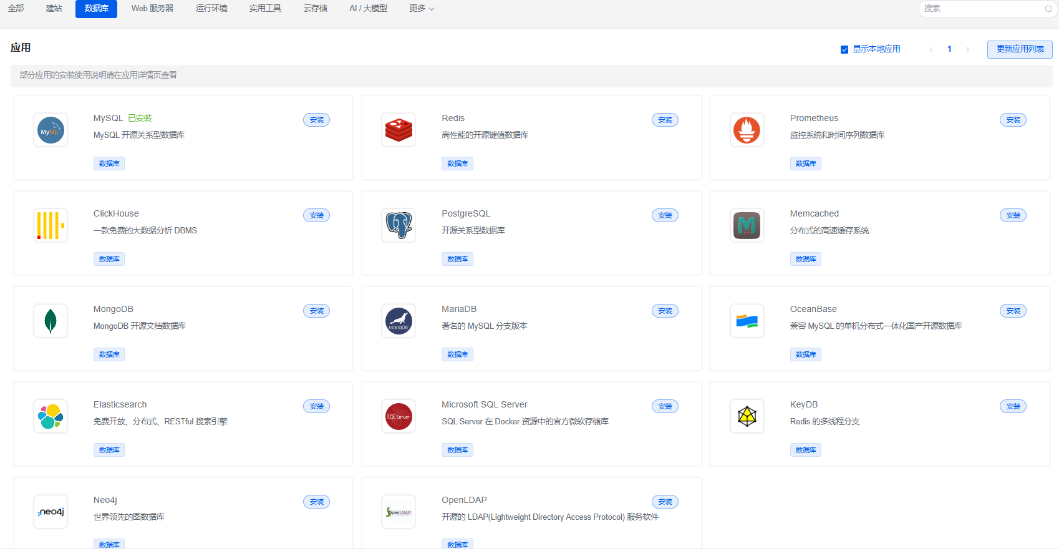Install Prometheus with its 安装 button

1013,120
